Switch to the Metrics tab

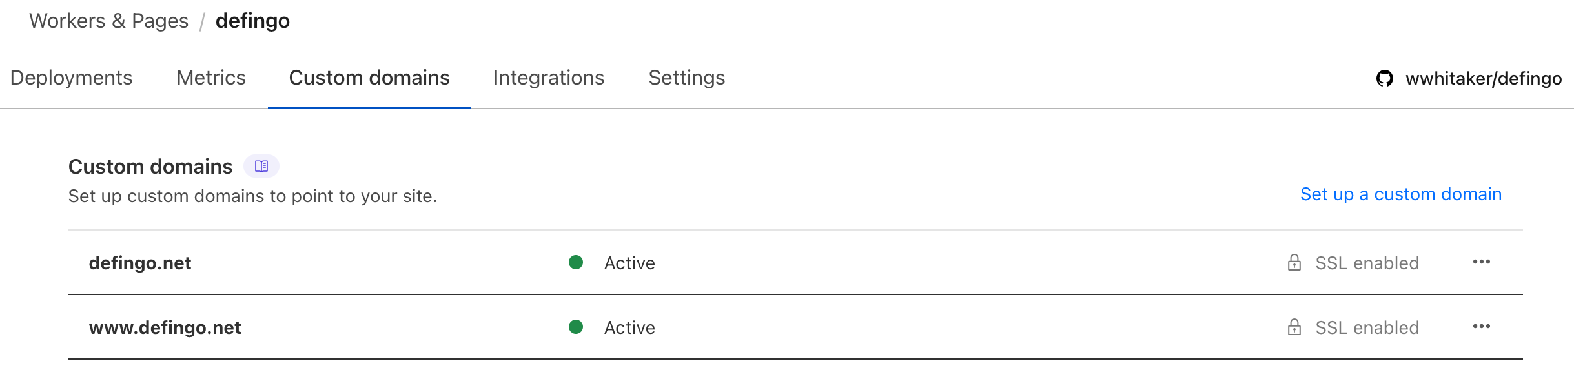(211, 78)
